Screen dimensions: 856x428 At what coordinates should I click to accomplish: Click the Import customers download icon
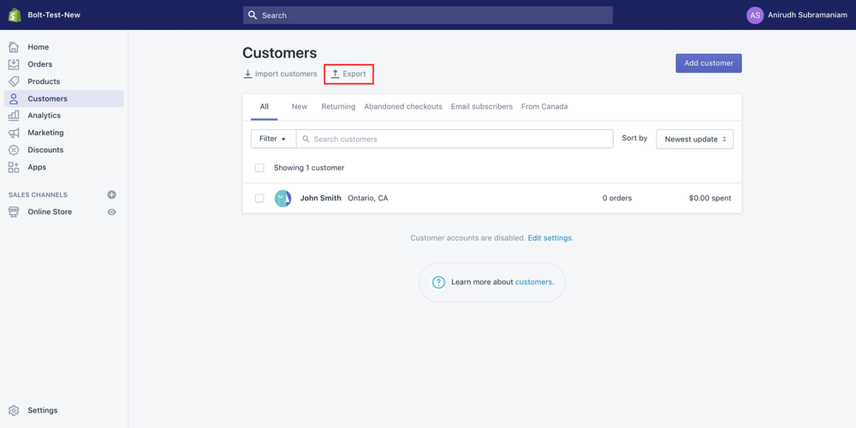pyautogui.click(x=247, y=74)
